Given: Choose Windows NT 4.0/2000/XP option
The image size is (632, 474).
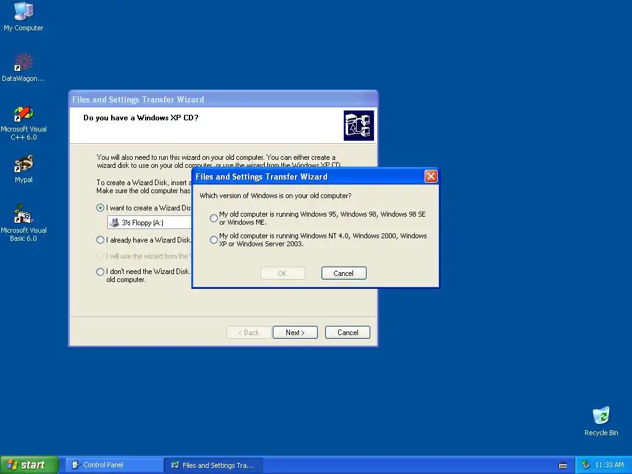Looking at the screenshot, I should pyautogui.click(x=214, y=240).
